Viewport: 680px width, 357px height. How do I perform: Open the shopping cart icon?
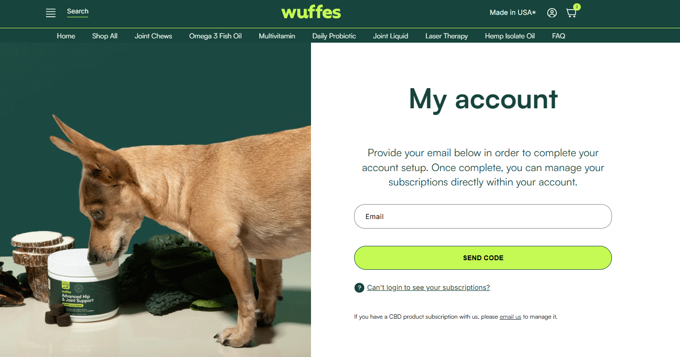(x=571, y=13)
